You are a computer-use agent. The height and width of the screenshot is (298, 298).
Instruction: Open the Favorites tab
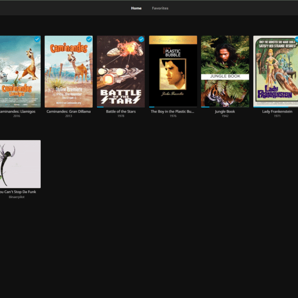160,8
